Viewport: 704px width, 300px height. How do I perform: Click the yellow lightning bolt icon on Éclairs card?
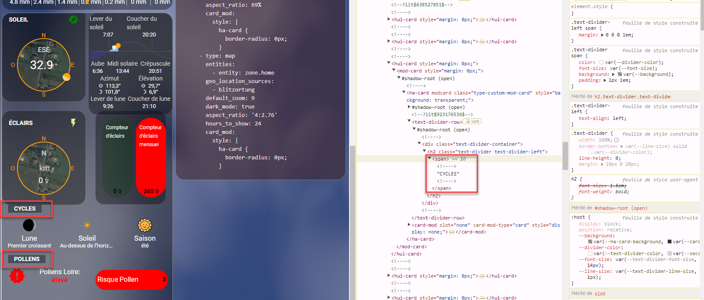tap(73, 123)
